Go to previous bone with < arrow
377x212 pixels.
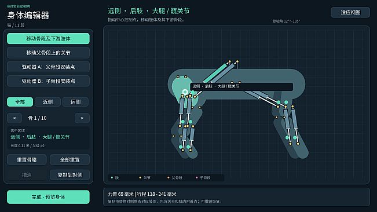coord(14,118)
